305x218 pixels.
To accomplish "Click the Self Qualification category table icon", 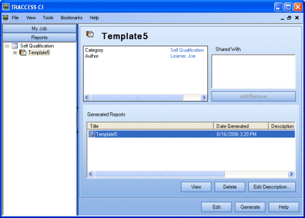I will point(14,46).
